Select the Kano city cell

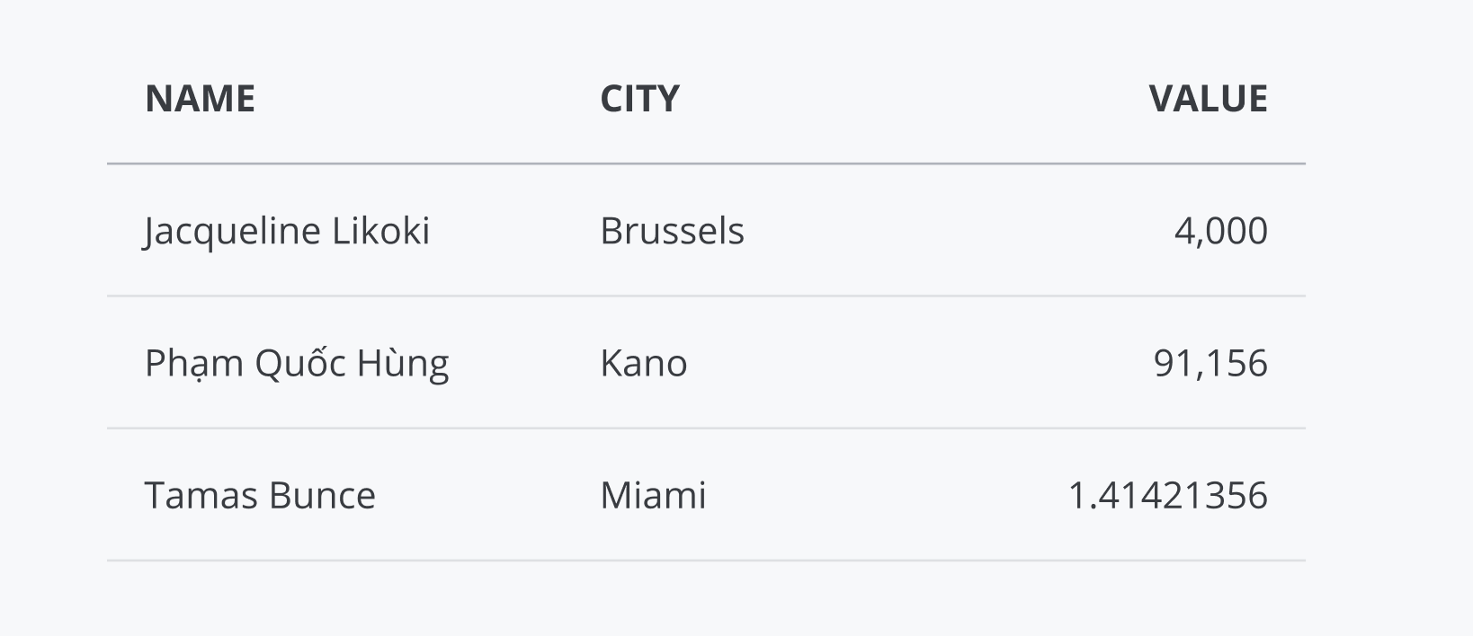[643, 363]
